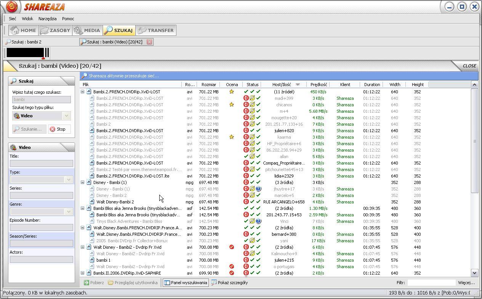Click the Episode Number field
The image size is (482, 299).
click(x=42, y=227)
